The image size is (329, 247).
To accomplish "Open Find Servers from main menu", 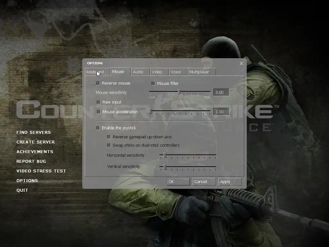I will pyautogui.click(x=33, y=132).
